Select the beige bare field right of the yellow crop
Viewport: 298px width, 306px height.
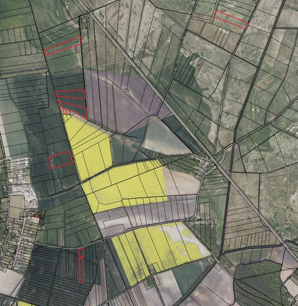(x=181, y=183)
